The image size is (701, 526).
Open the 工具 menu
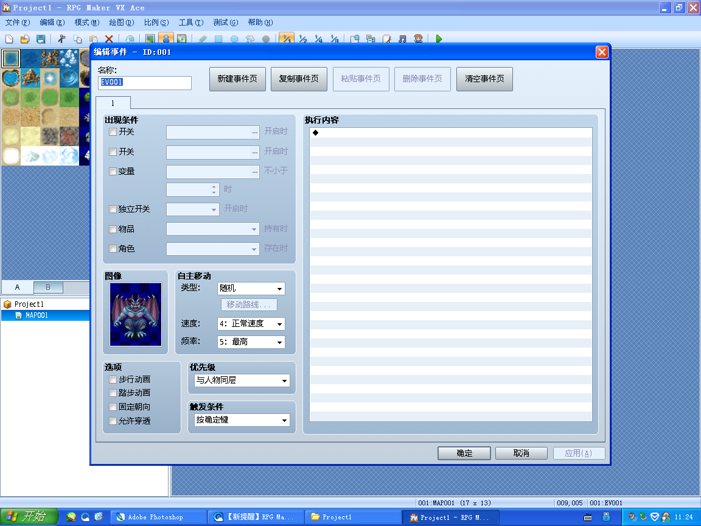(x=191, y=23)
